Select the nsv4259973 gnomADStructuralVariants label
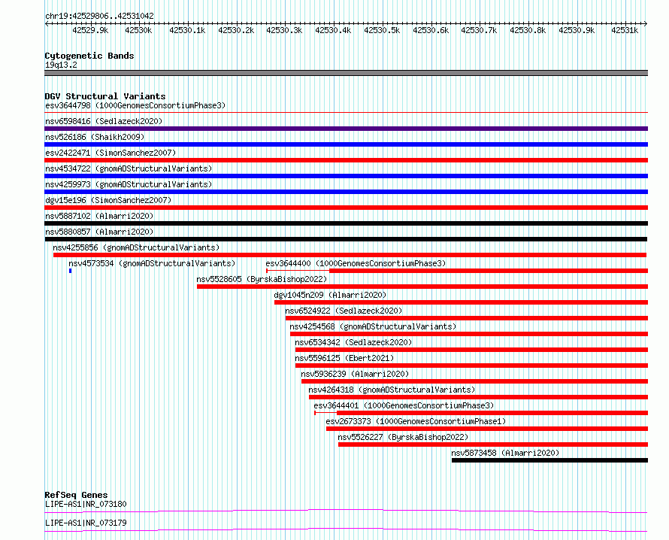Viewport: 669px width, 540px height. coord(129,184)
